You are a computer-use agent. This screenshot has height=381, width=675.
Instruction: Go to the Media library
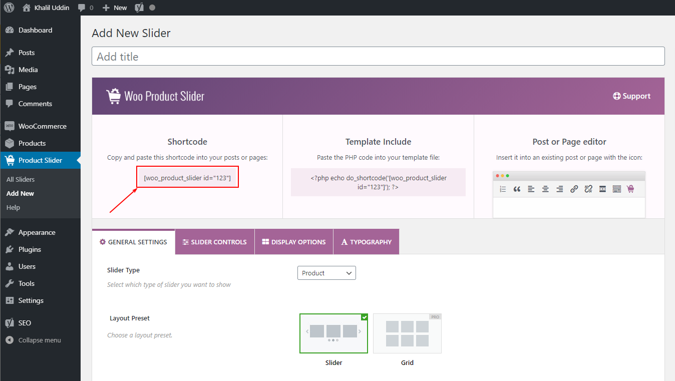pos(40,70)
